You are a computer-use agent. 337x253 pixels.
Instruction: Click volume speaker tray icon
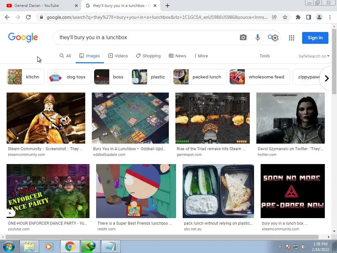click(303, 247)
